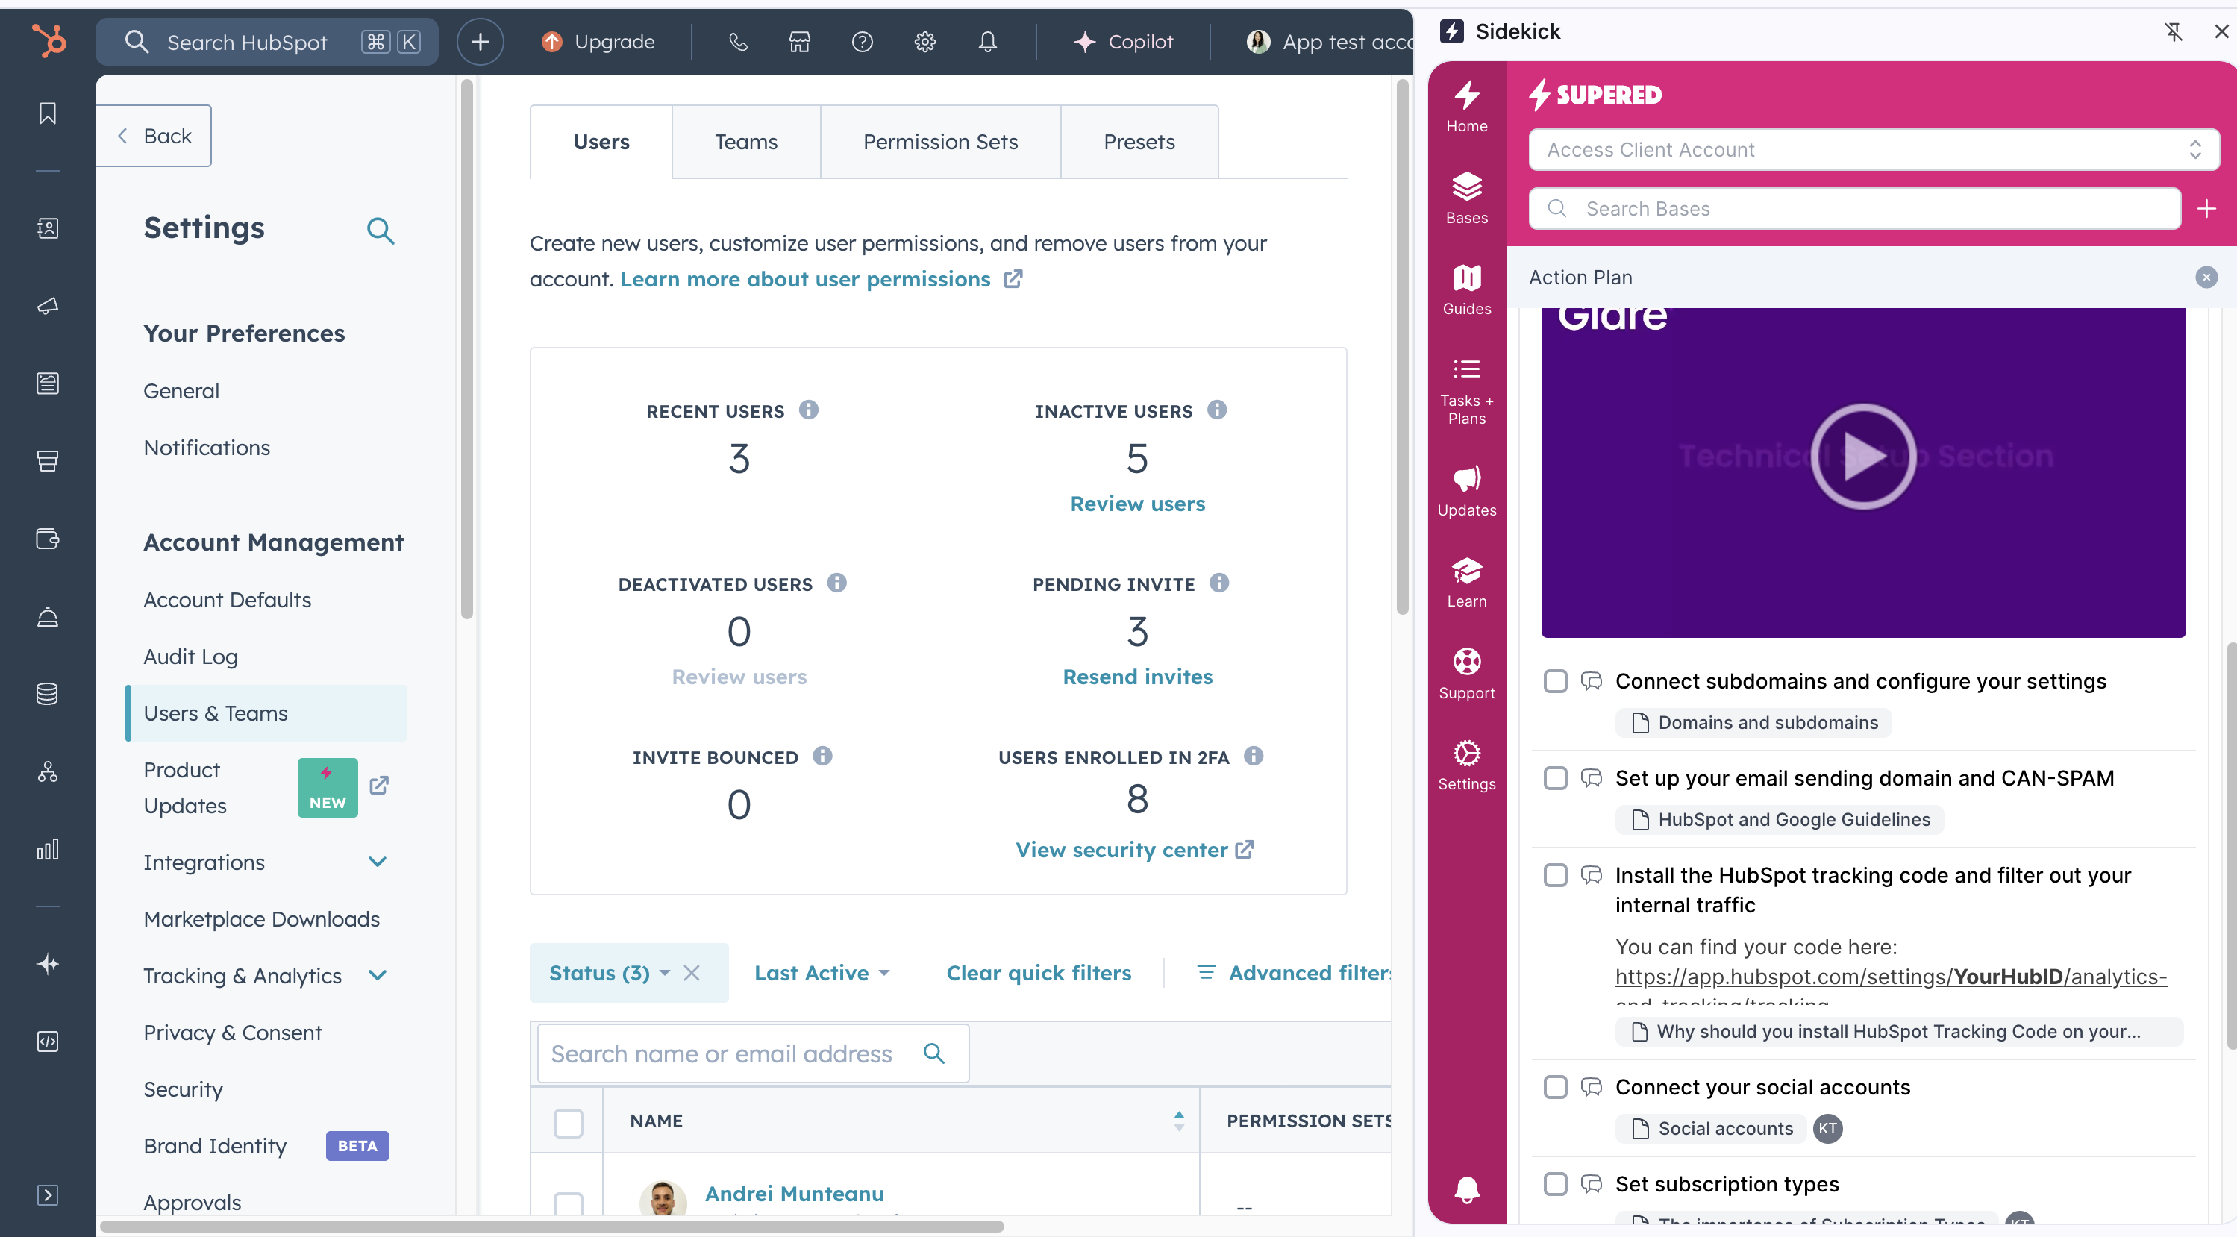Viewport: 2237px width, 1237px height.
Task: Click Review users under Inactive Users
Action: click(x=1138, y=504)
